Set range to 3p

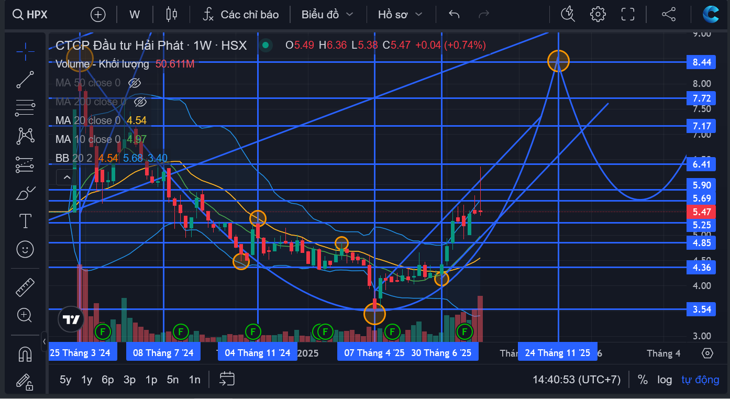130,380
